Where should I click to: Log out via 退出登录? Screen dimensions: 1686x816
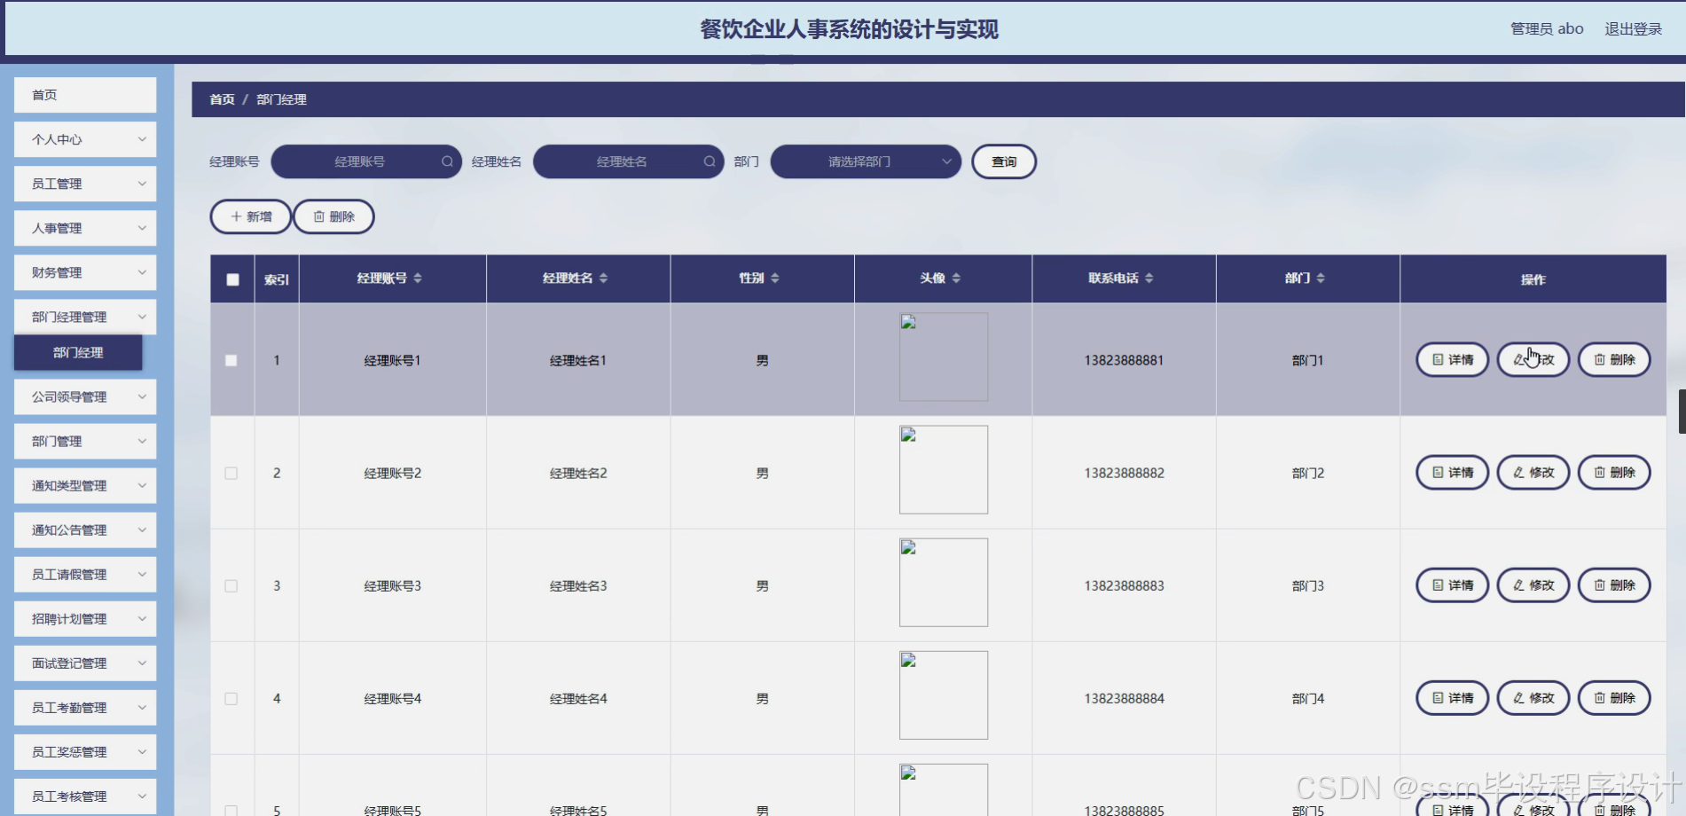pos(1633,28)
